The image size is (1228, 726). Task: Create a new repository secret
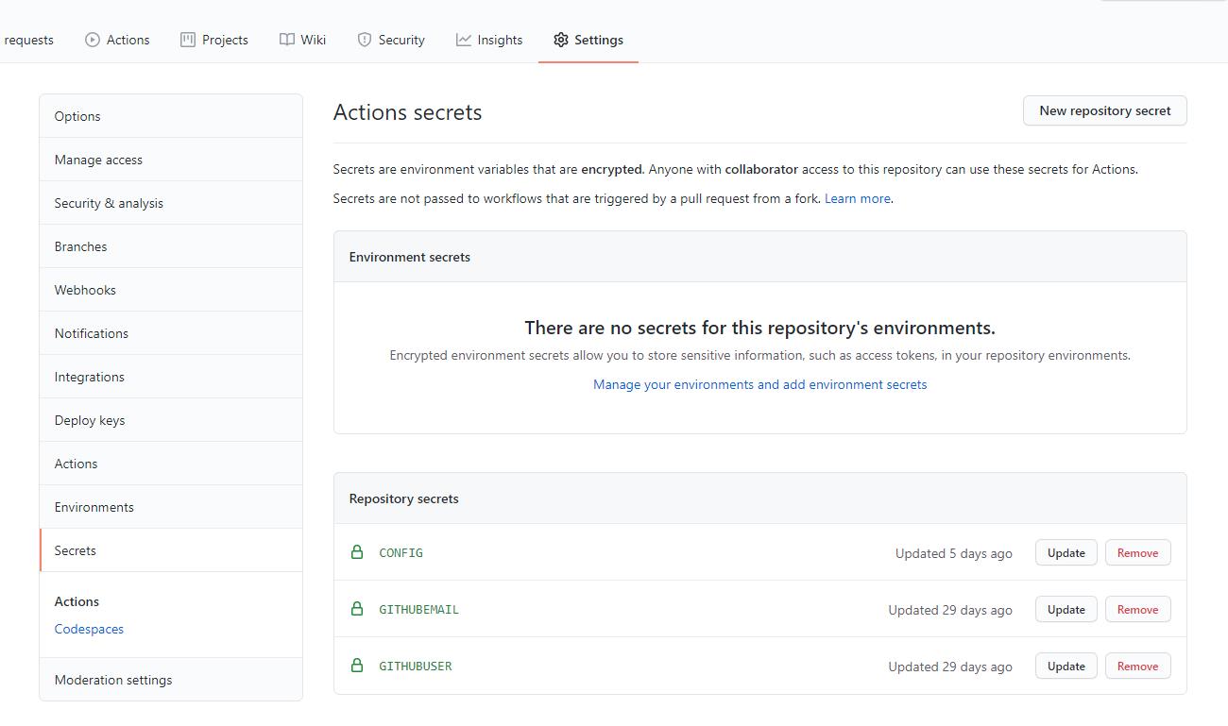(x=1104, y=110)
